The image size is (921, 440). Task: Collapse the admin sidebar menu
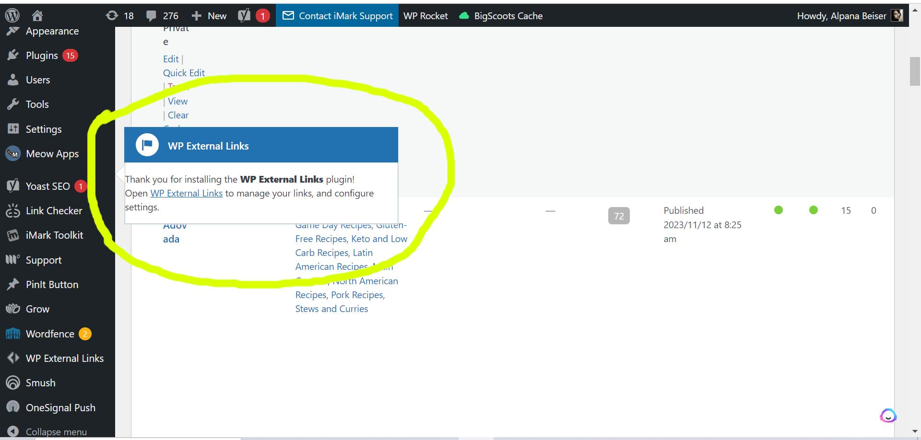pyautogui.click(x=47, y=431)
